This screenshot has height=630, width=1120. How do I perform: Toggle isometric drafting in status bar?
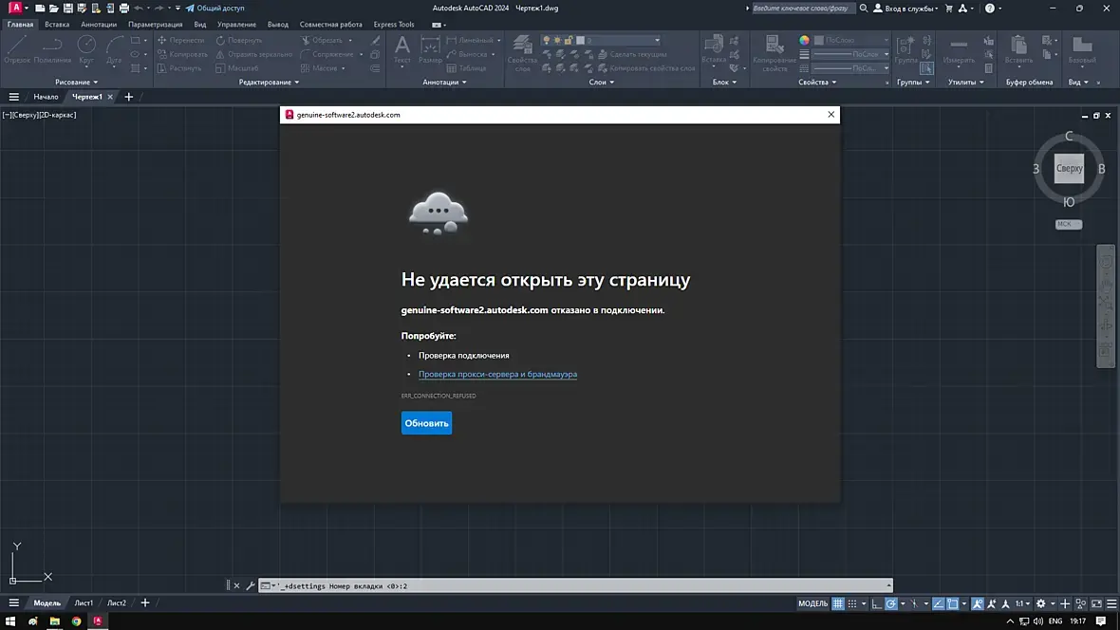click(x=914, y=603)
